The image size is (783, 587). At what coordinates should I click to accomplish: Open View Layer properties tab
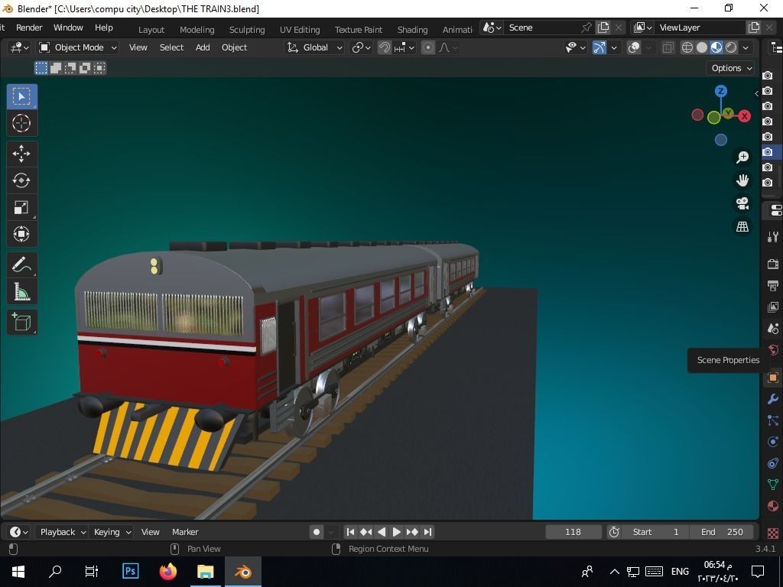point(772,307)
